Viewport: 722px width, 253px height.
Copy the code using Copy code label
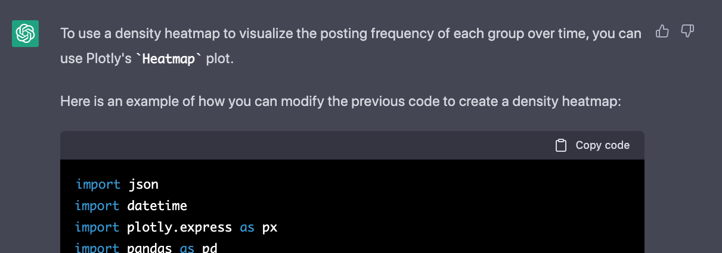[602, 145]
